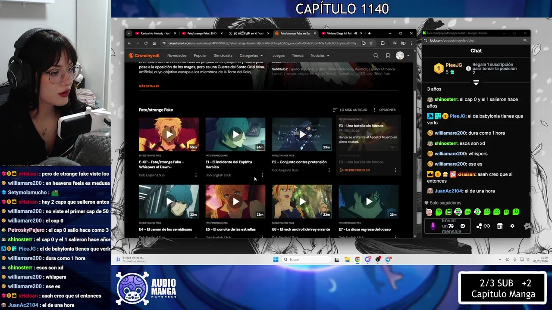The width and height of the screenshot is (552, 310).
Task: Click the Crunchyroll logo
Action: (144, 56)
